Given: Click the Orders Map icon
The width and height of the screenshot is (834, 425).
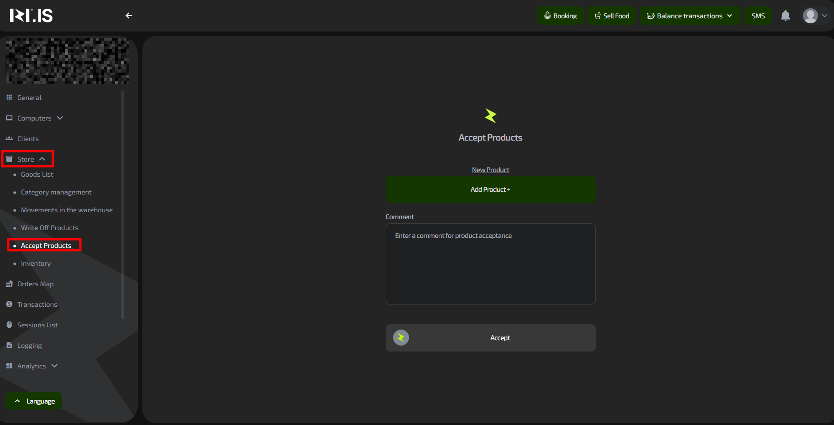Looking at the screenshot, I should (9, 284).
